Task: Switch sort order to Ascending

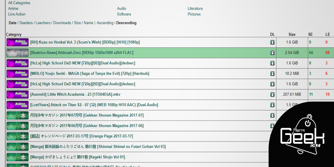Action: (x=105, y=23)
